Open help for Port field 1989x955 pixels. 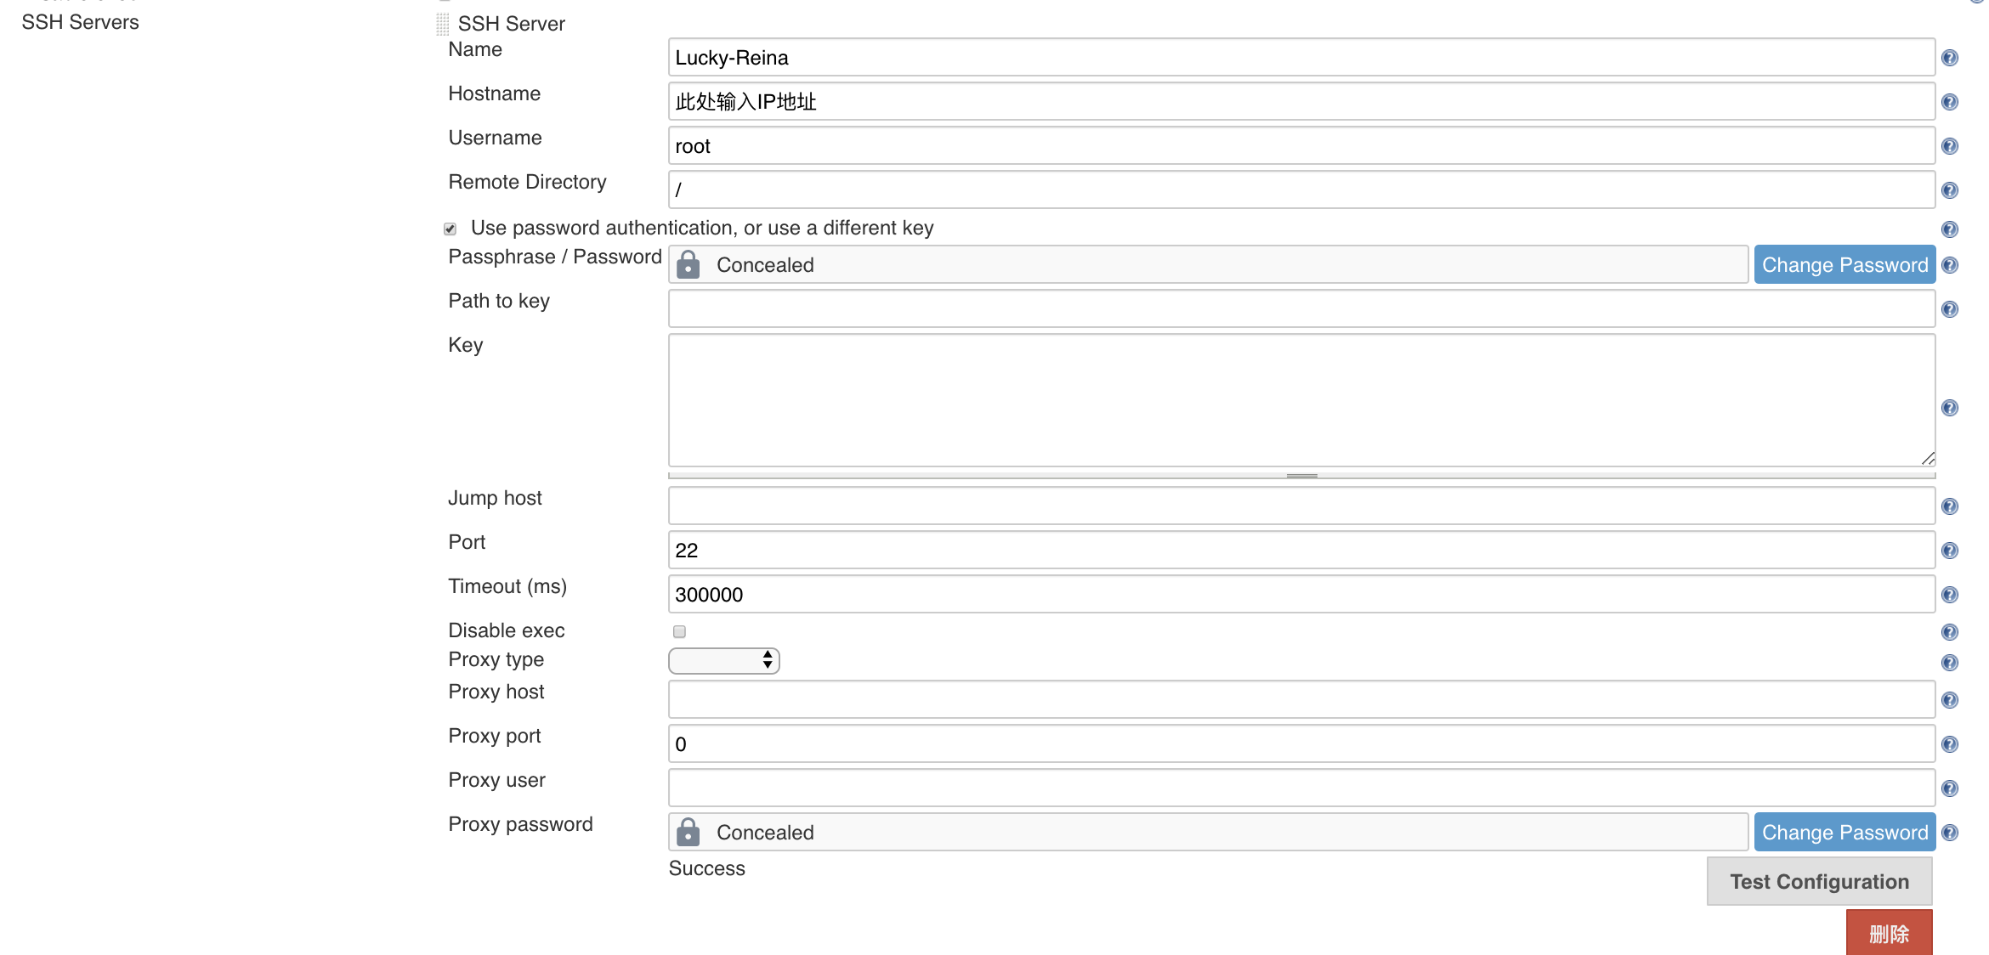pos(1950,551)
